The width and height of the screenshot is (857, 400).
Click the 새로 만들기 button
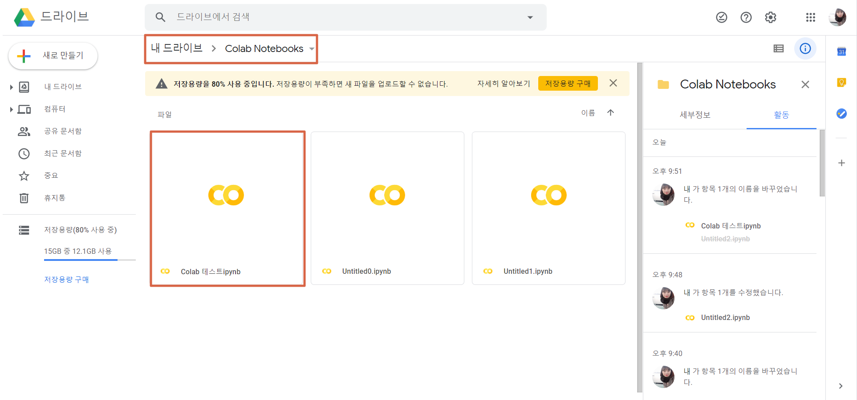[x=53, y=56]
